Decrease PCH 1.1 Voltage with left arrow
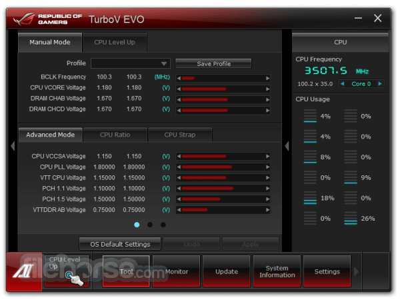The height and width of the screenshot is (302, 400). (179, 189)
